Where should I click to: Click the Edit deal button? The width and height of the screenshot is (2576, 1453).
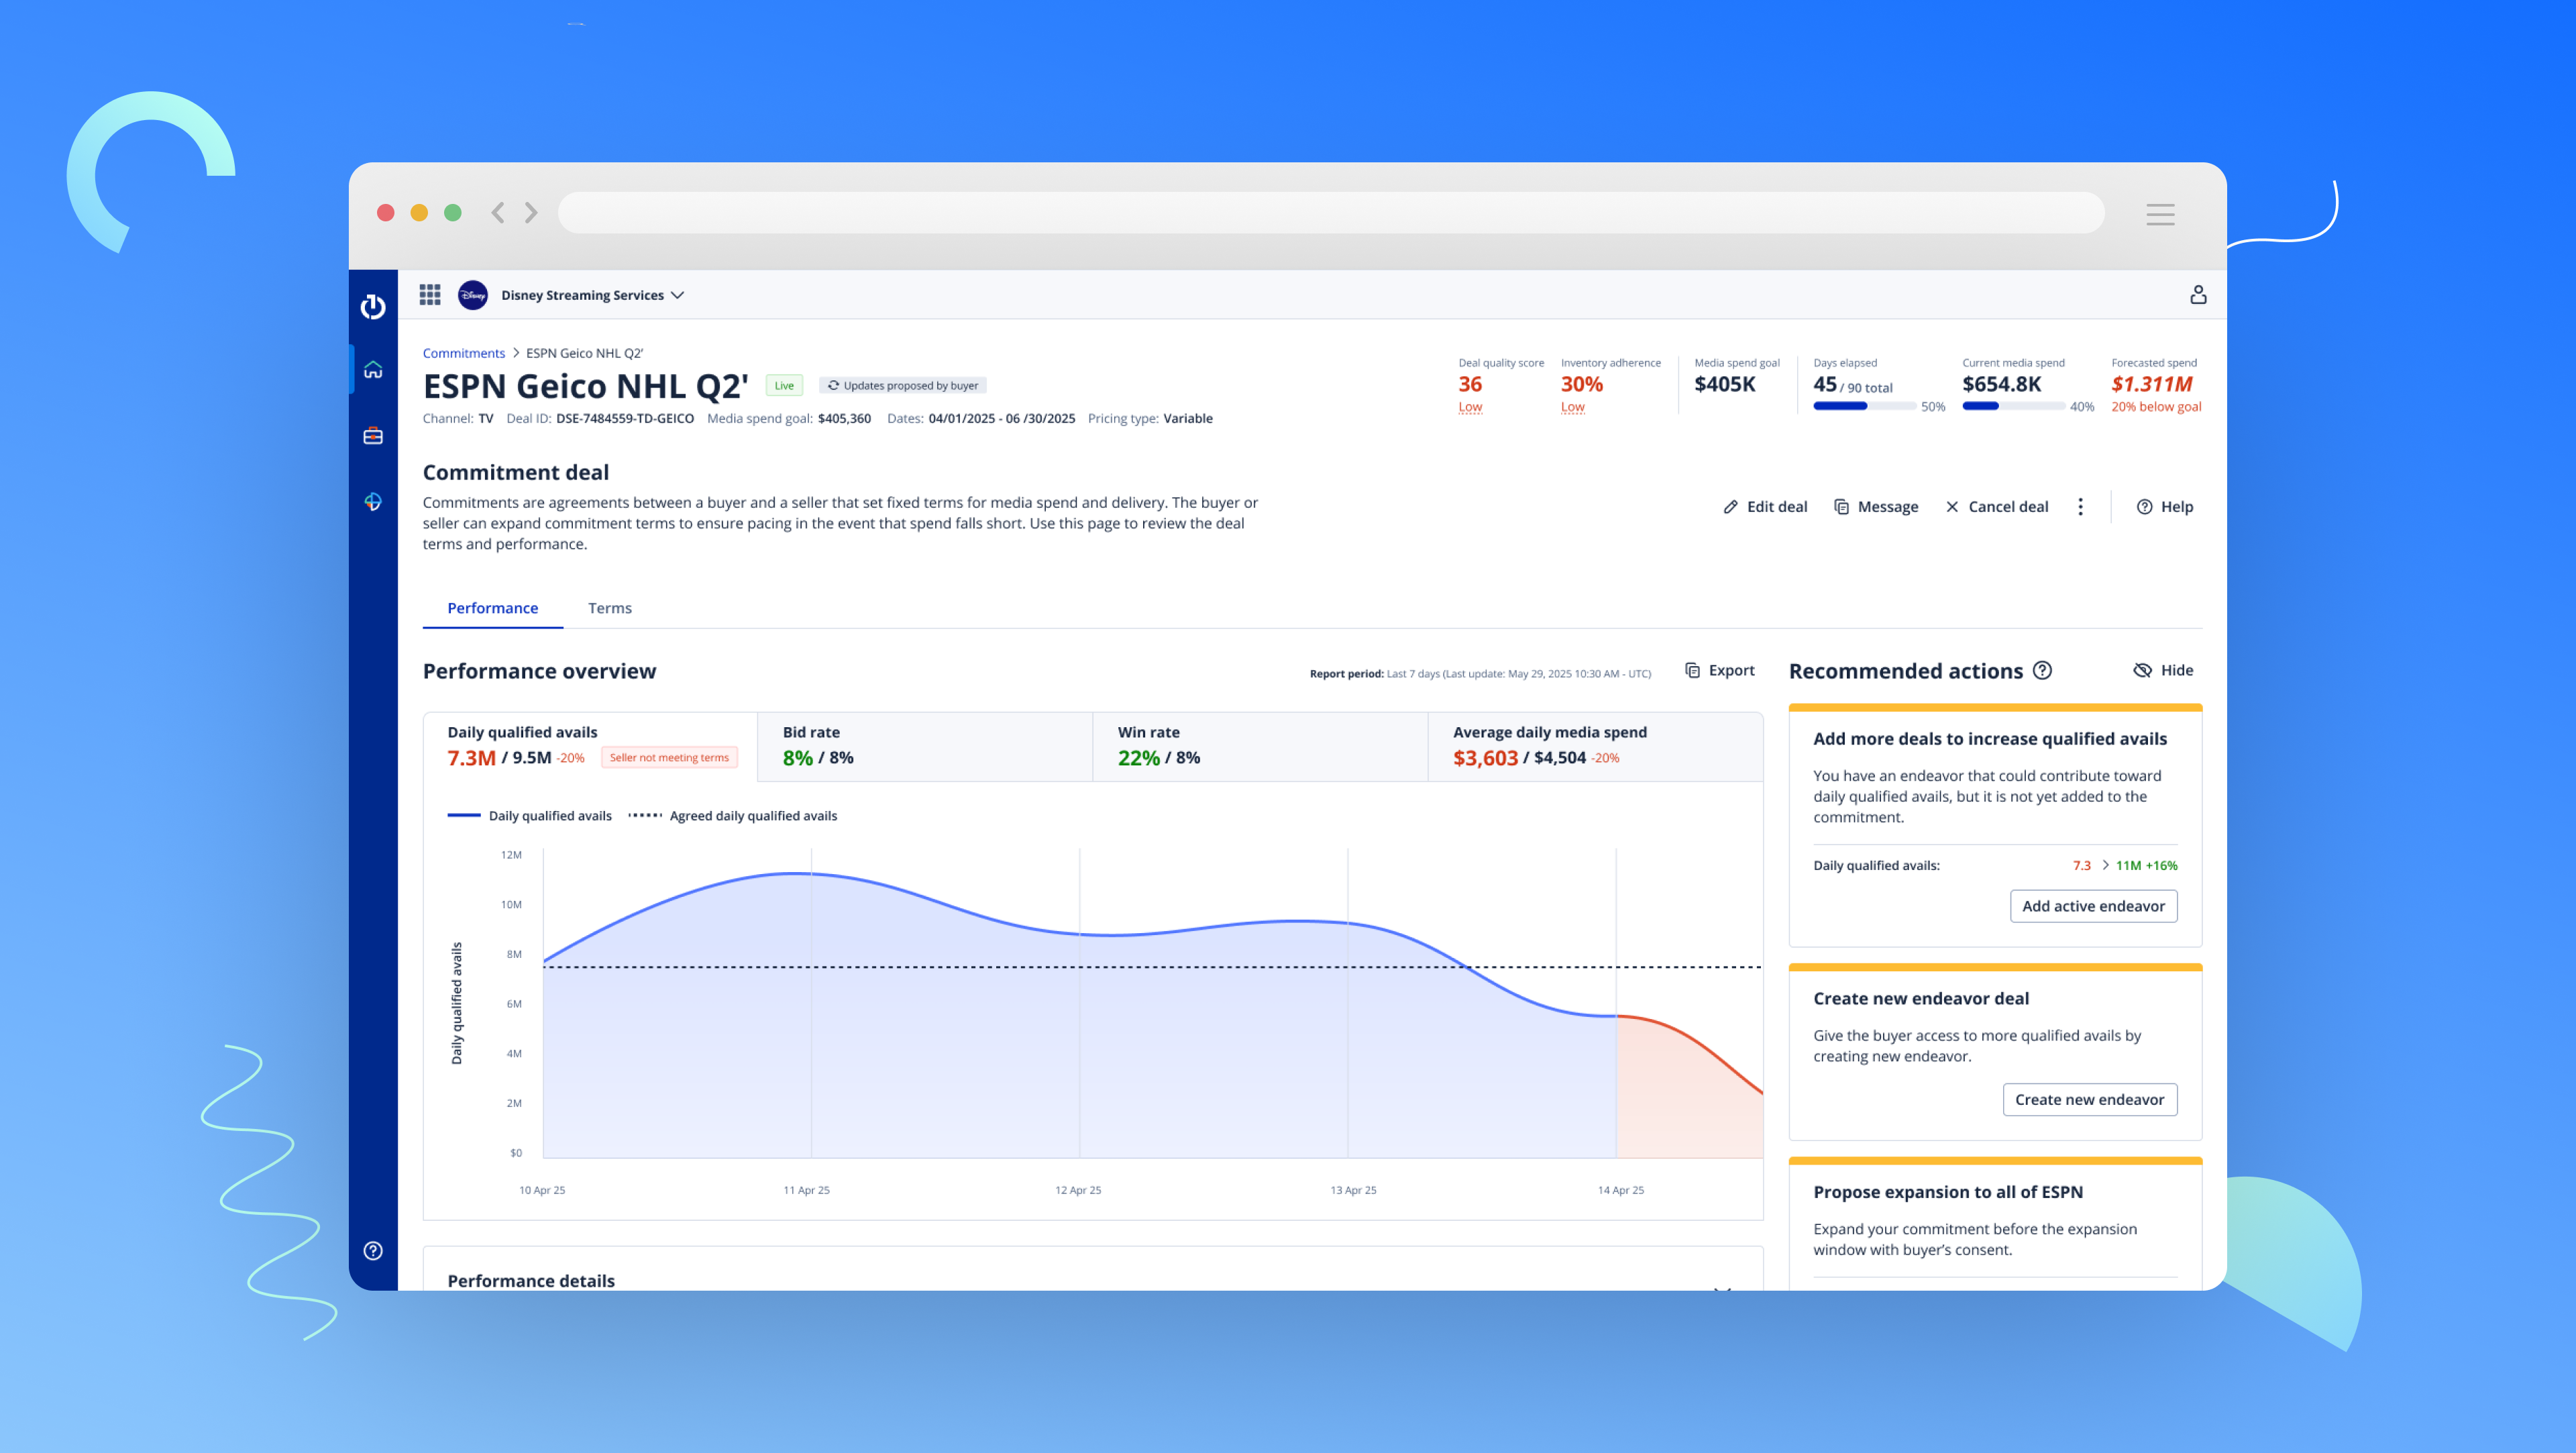(x=1765, y=507)
